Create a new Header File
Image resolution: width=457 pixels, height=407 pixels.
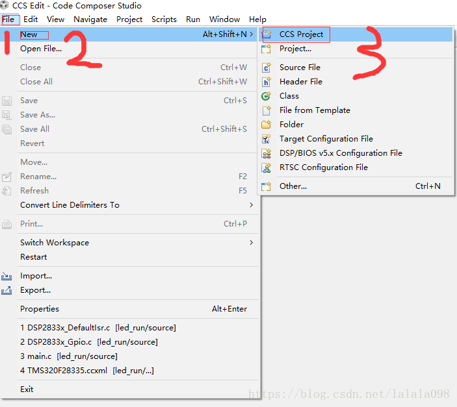(x=356, y=82)
